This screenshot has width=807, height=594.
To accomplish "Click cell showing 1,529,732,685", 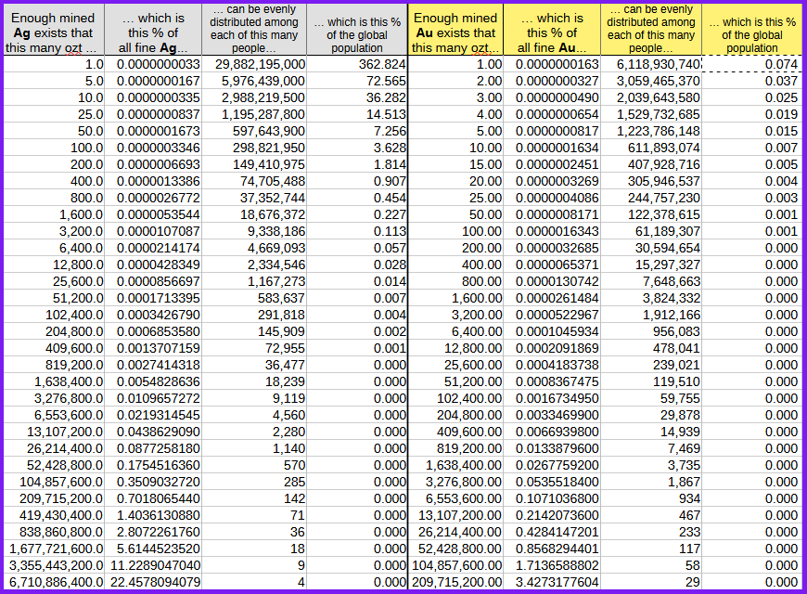I will tap(651, 114).
